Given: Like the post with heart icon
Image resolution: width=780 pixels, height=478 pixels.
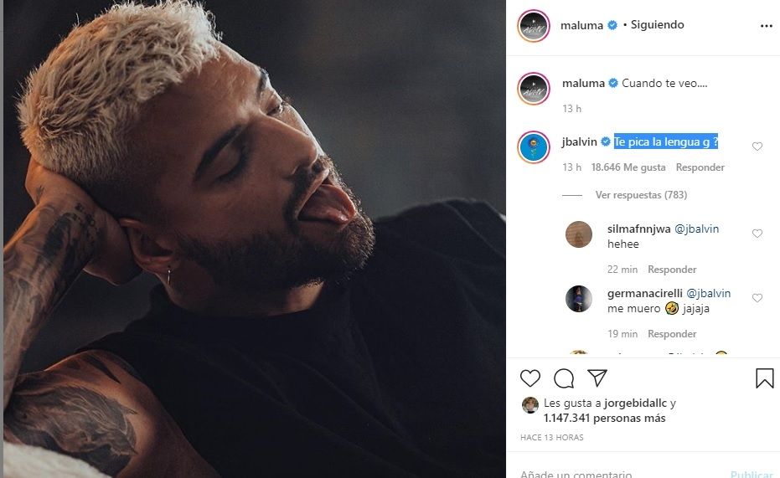Looking at the screenshot, I should tap(530, 378).
